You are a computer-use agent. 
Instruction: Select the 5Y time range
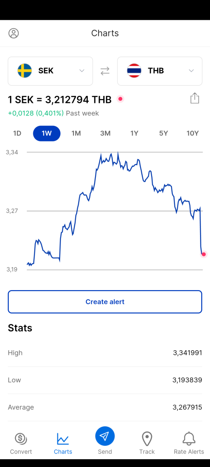click(x=163, y=134)
